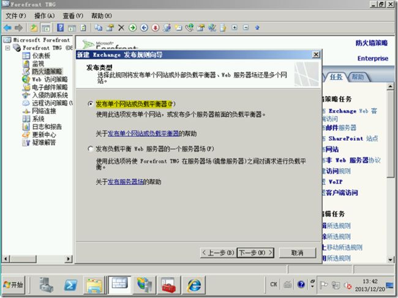Open Help via blue question mark icon

coord(61,28)
